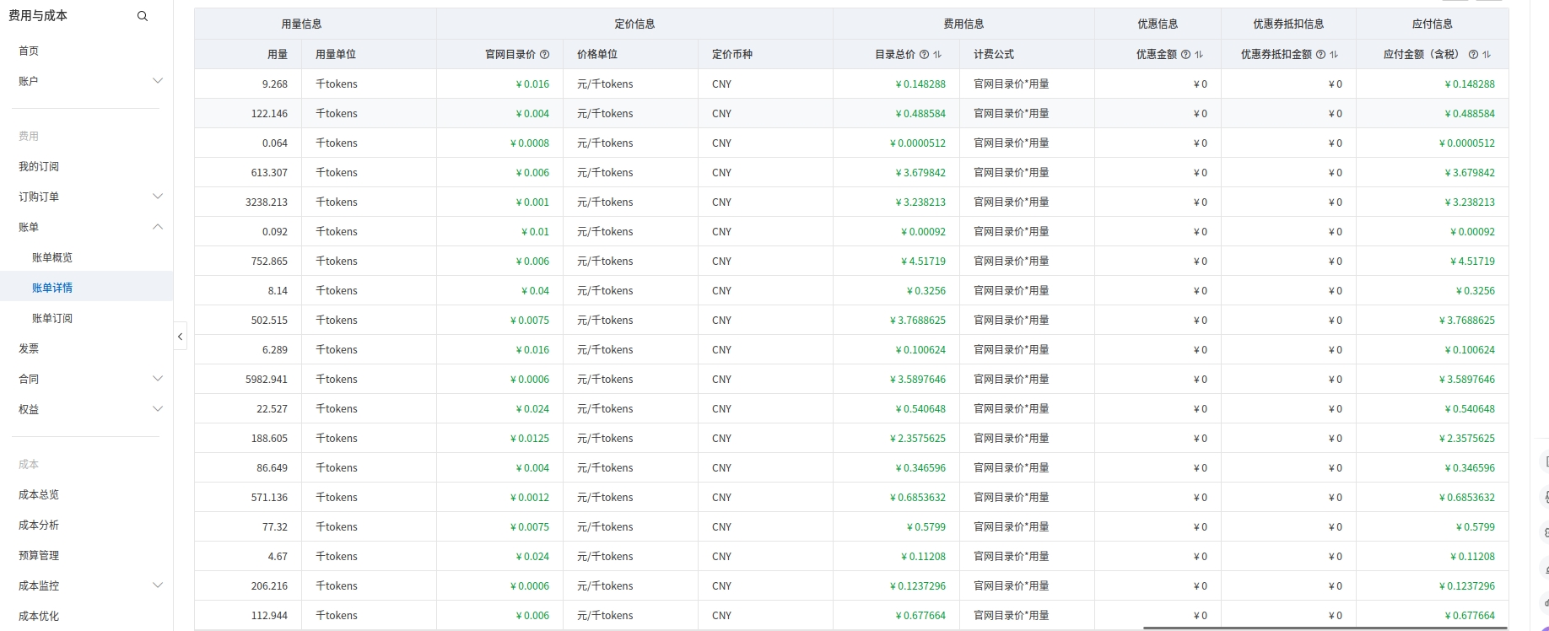1549x631 pixels.
Task: Click 目录总价 cell ￥0.0000512
Action: tap(918, 143)
